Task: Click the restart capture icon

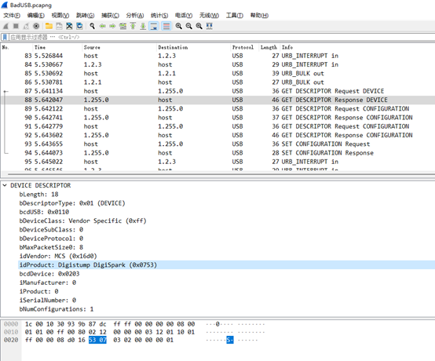Action: [26, 26]
